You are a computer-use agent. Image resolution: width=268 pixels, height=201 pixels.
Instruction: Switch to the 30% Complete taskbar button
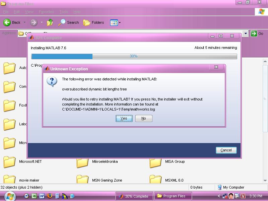tap(134, 196)
